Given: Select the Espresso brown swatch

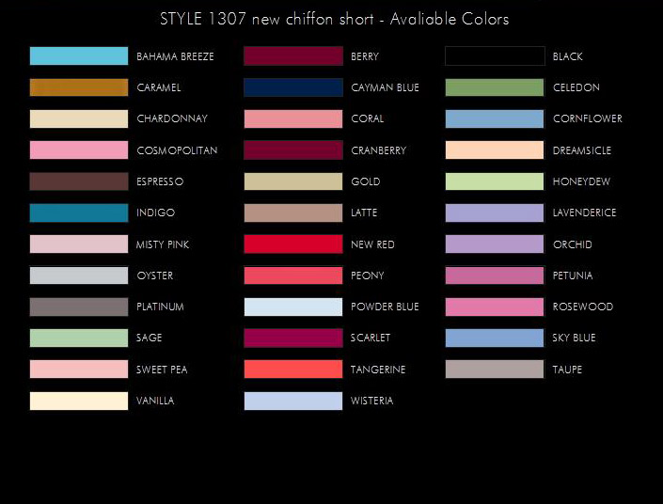Looking at the screenshot, I should point(79,181).
